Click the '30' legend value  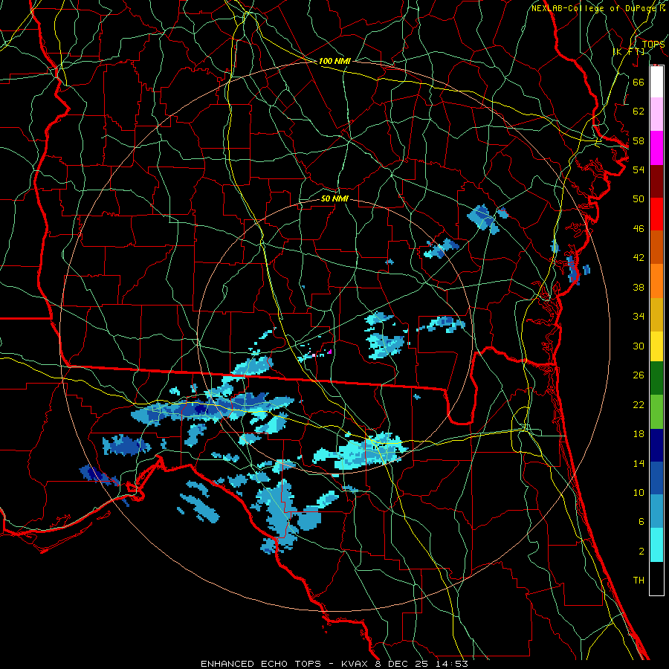pos(639,346)
